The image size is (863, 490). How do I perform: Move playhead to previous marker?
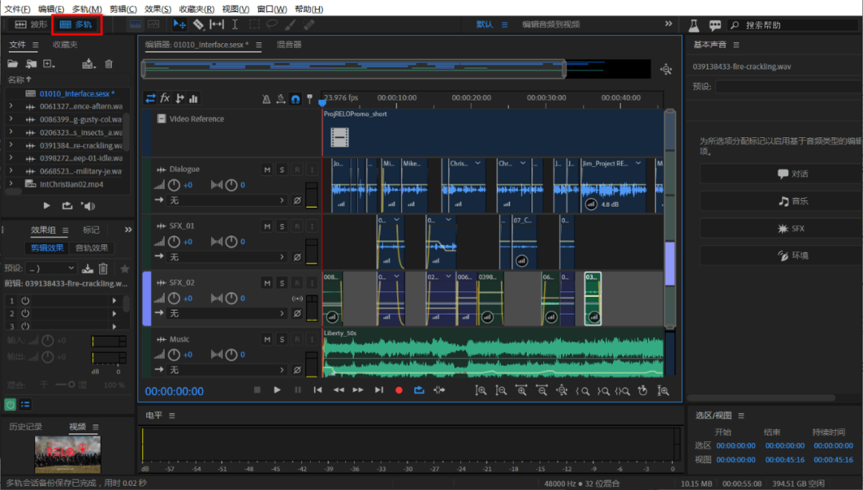(x=317, y=390)
